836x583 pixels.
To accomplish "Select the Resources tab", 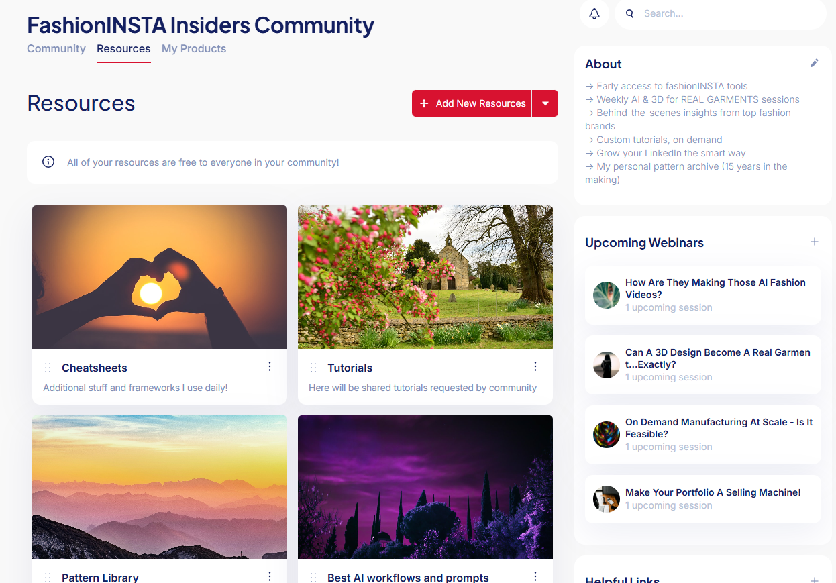I will click(123, 48).
